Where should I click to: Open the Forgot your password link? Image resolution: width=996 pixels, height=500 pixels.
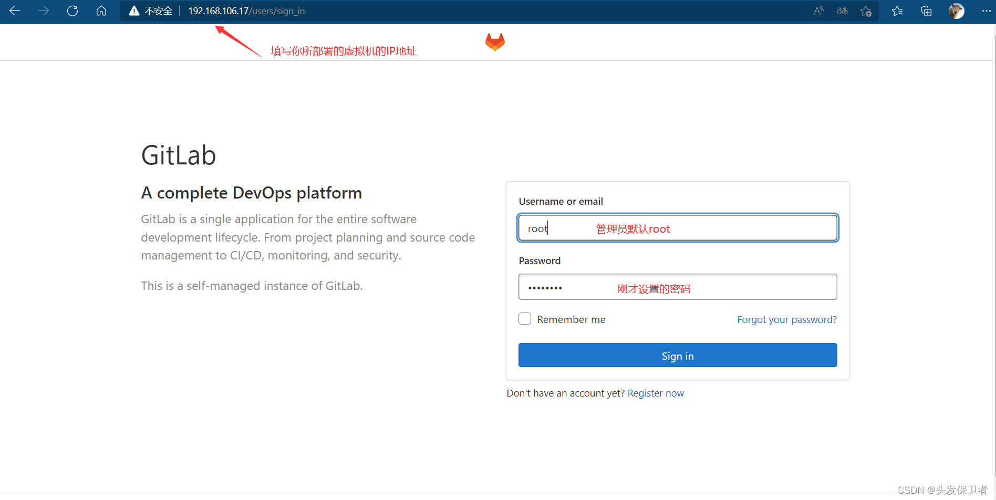tap(787, 319)
